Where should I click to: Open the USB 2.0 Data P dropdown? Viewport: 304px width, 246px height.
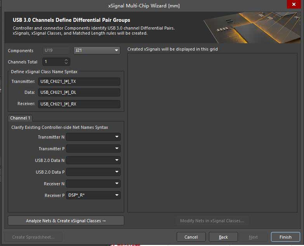[117, 172]
